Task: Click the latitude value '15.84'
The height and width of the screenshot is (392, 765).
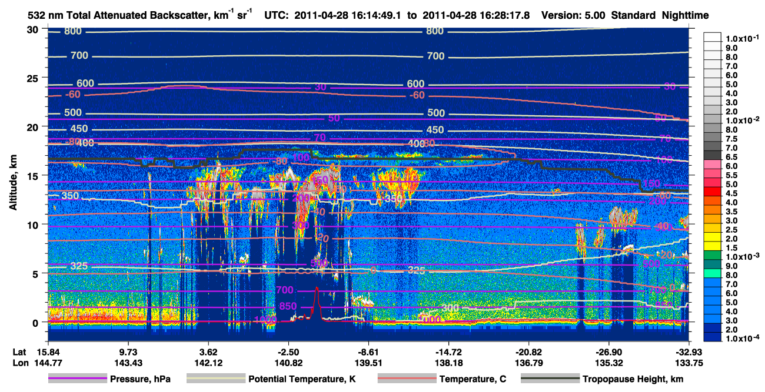Action: 48,352
